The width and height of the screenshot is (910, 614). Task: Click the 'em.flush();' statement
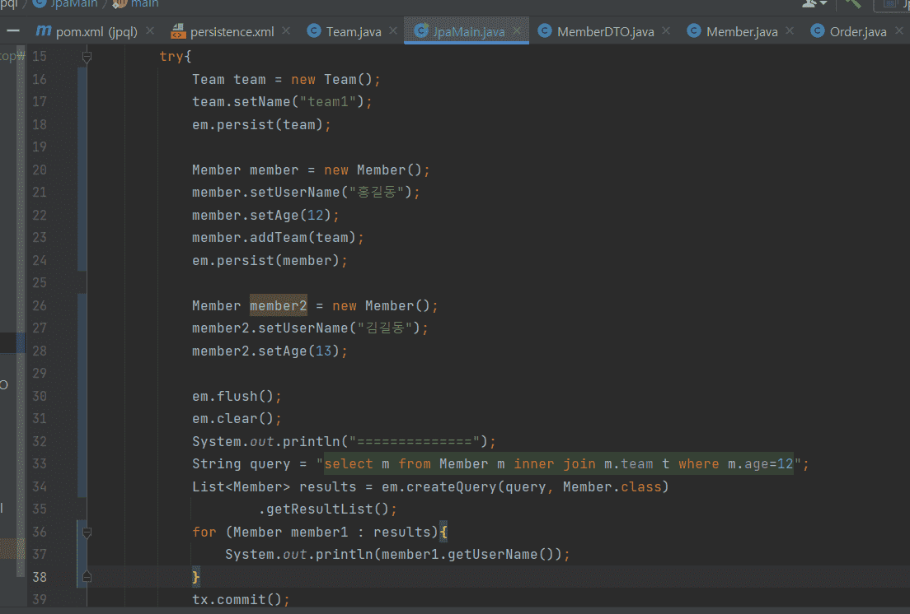pyautogui.click(x=237, y=396)
